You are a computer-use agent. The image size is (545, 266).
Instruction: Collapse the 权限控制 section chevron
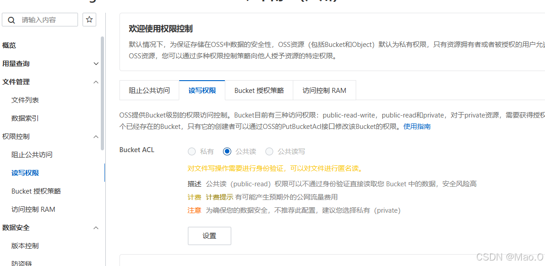click(96, 137)
